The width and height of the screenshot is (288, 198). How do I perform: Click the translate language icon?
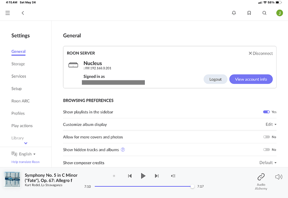(14, 154)
